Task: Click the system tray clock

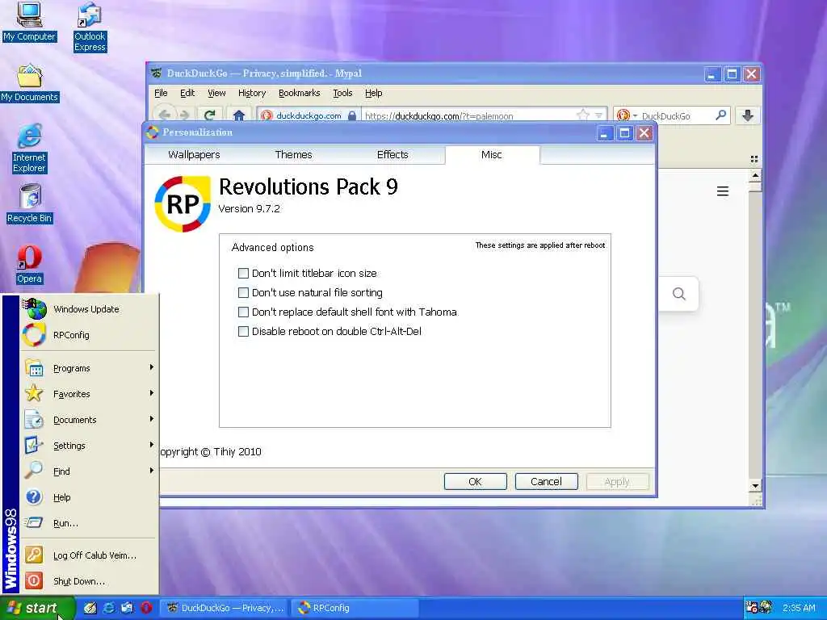Action: [x=799, y=608]
